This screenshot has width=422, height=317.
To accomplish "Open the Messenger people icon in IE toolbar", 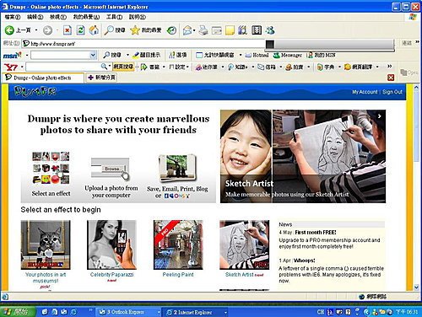I will 270,30.
